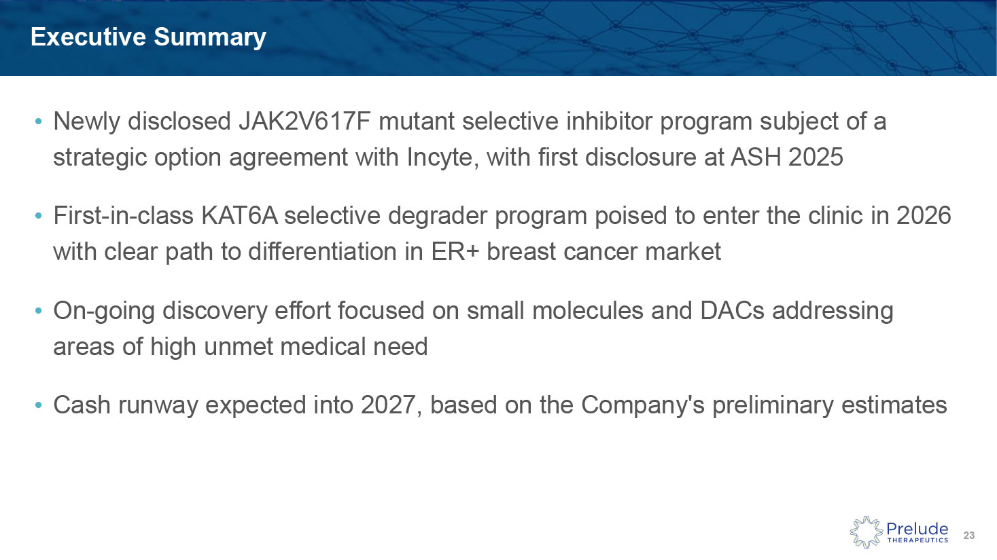Click the network pattern in the header banner
Viewport: 997px width, 560px height.
[x=680, y=37]
